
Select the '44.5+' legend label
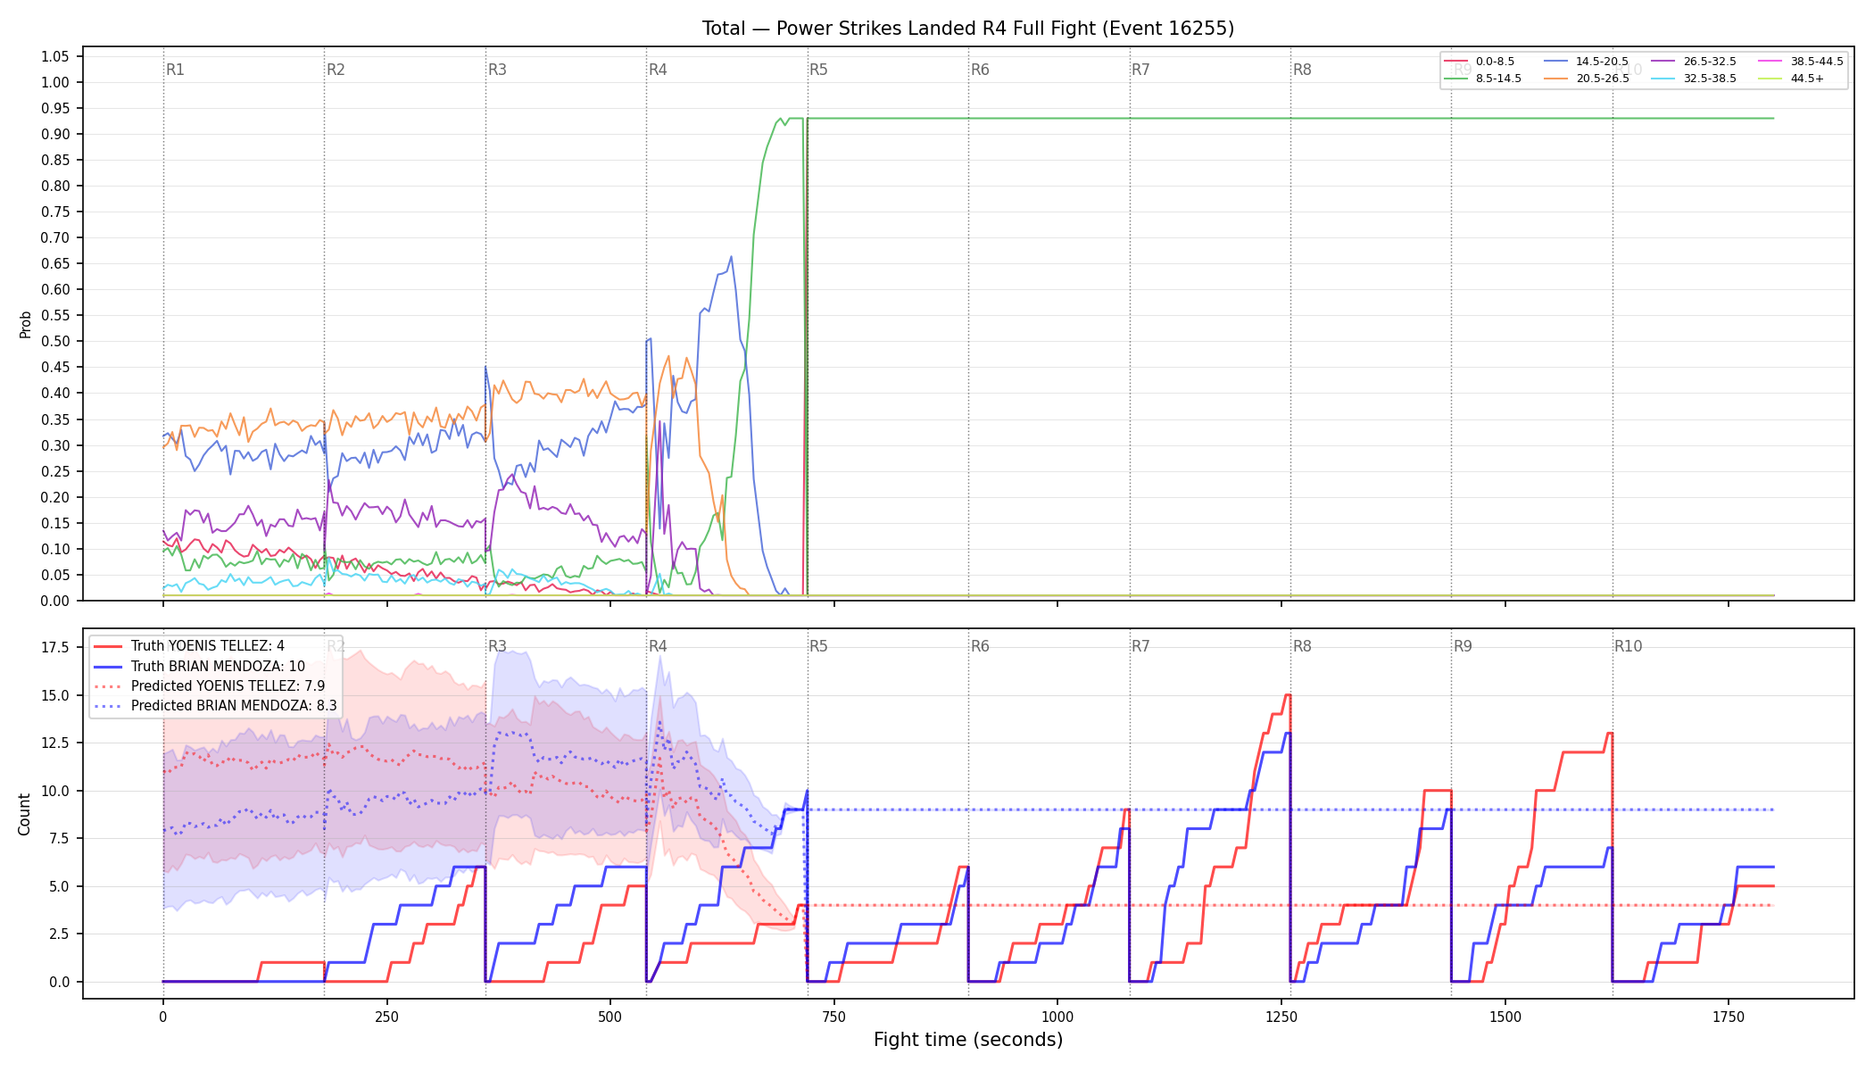(1807, 79)
